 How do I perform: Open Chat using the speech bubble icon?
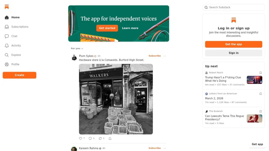[6, 36]
